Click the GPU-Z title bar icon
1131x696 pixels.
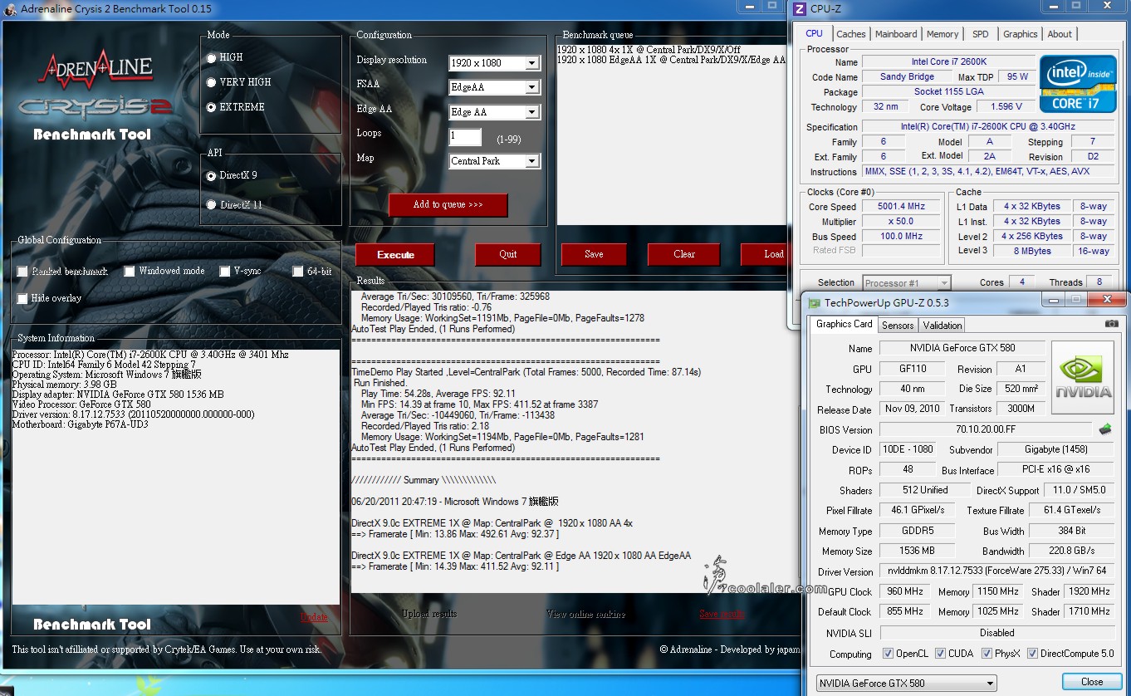[815, 303]
